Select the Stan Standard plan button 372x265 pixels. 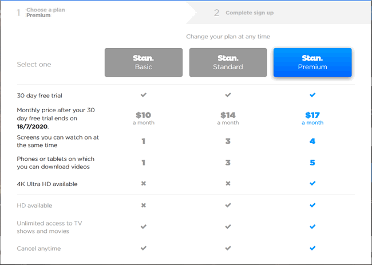(x=228, y=62)
